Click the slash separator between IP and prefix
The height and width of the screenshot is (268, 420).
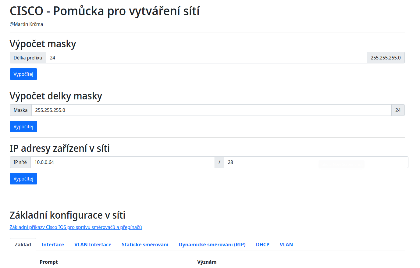point(219,162)
